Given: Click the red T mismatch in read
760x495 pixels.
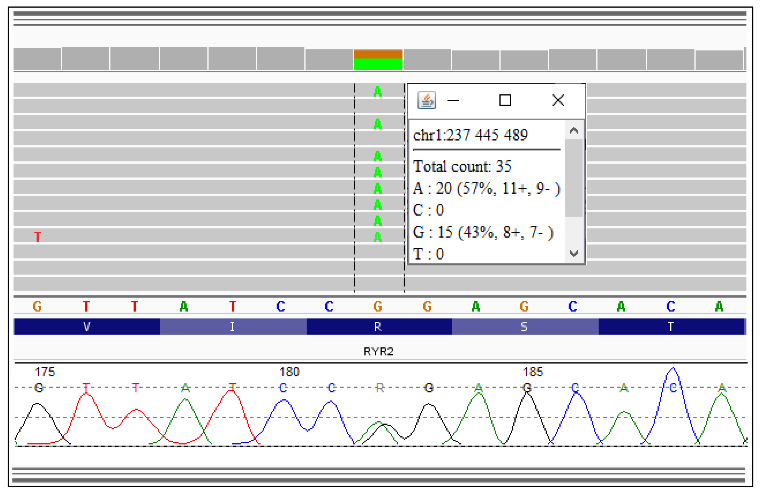Looking at the screenshot, I should point(38,237).
